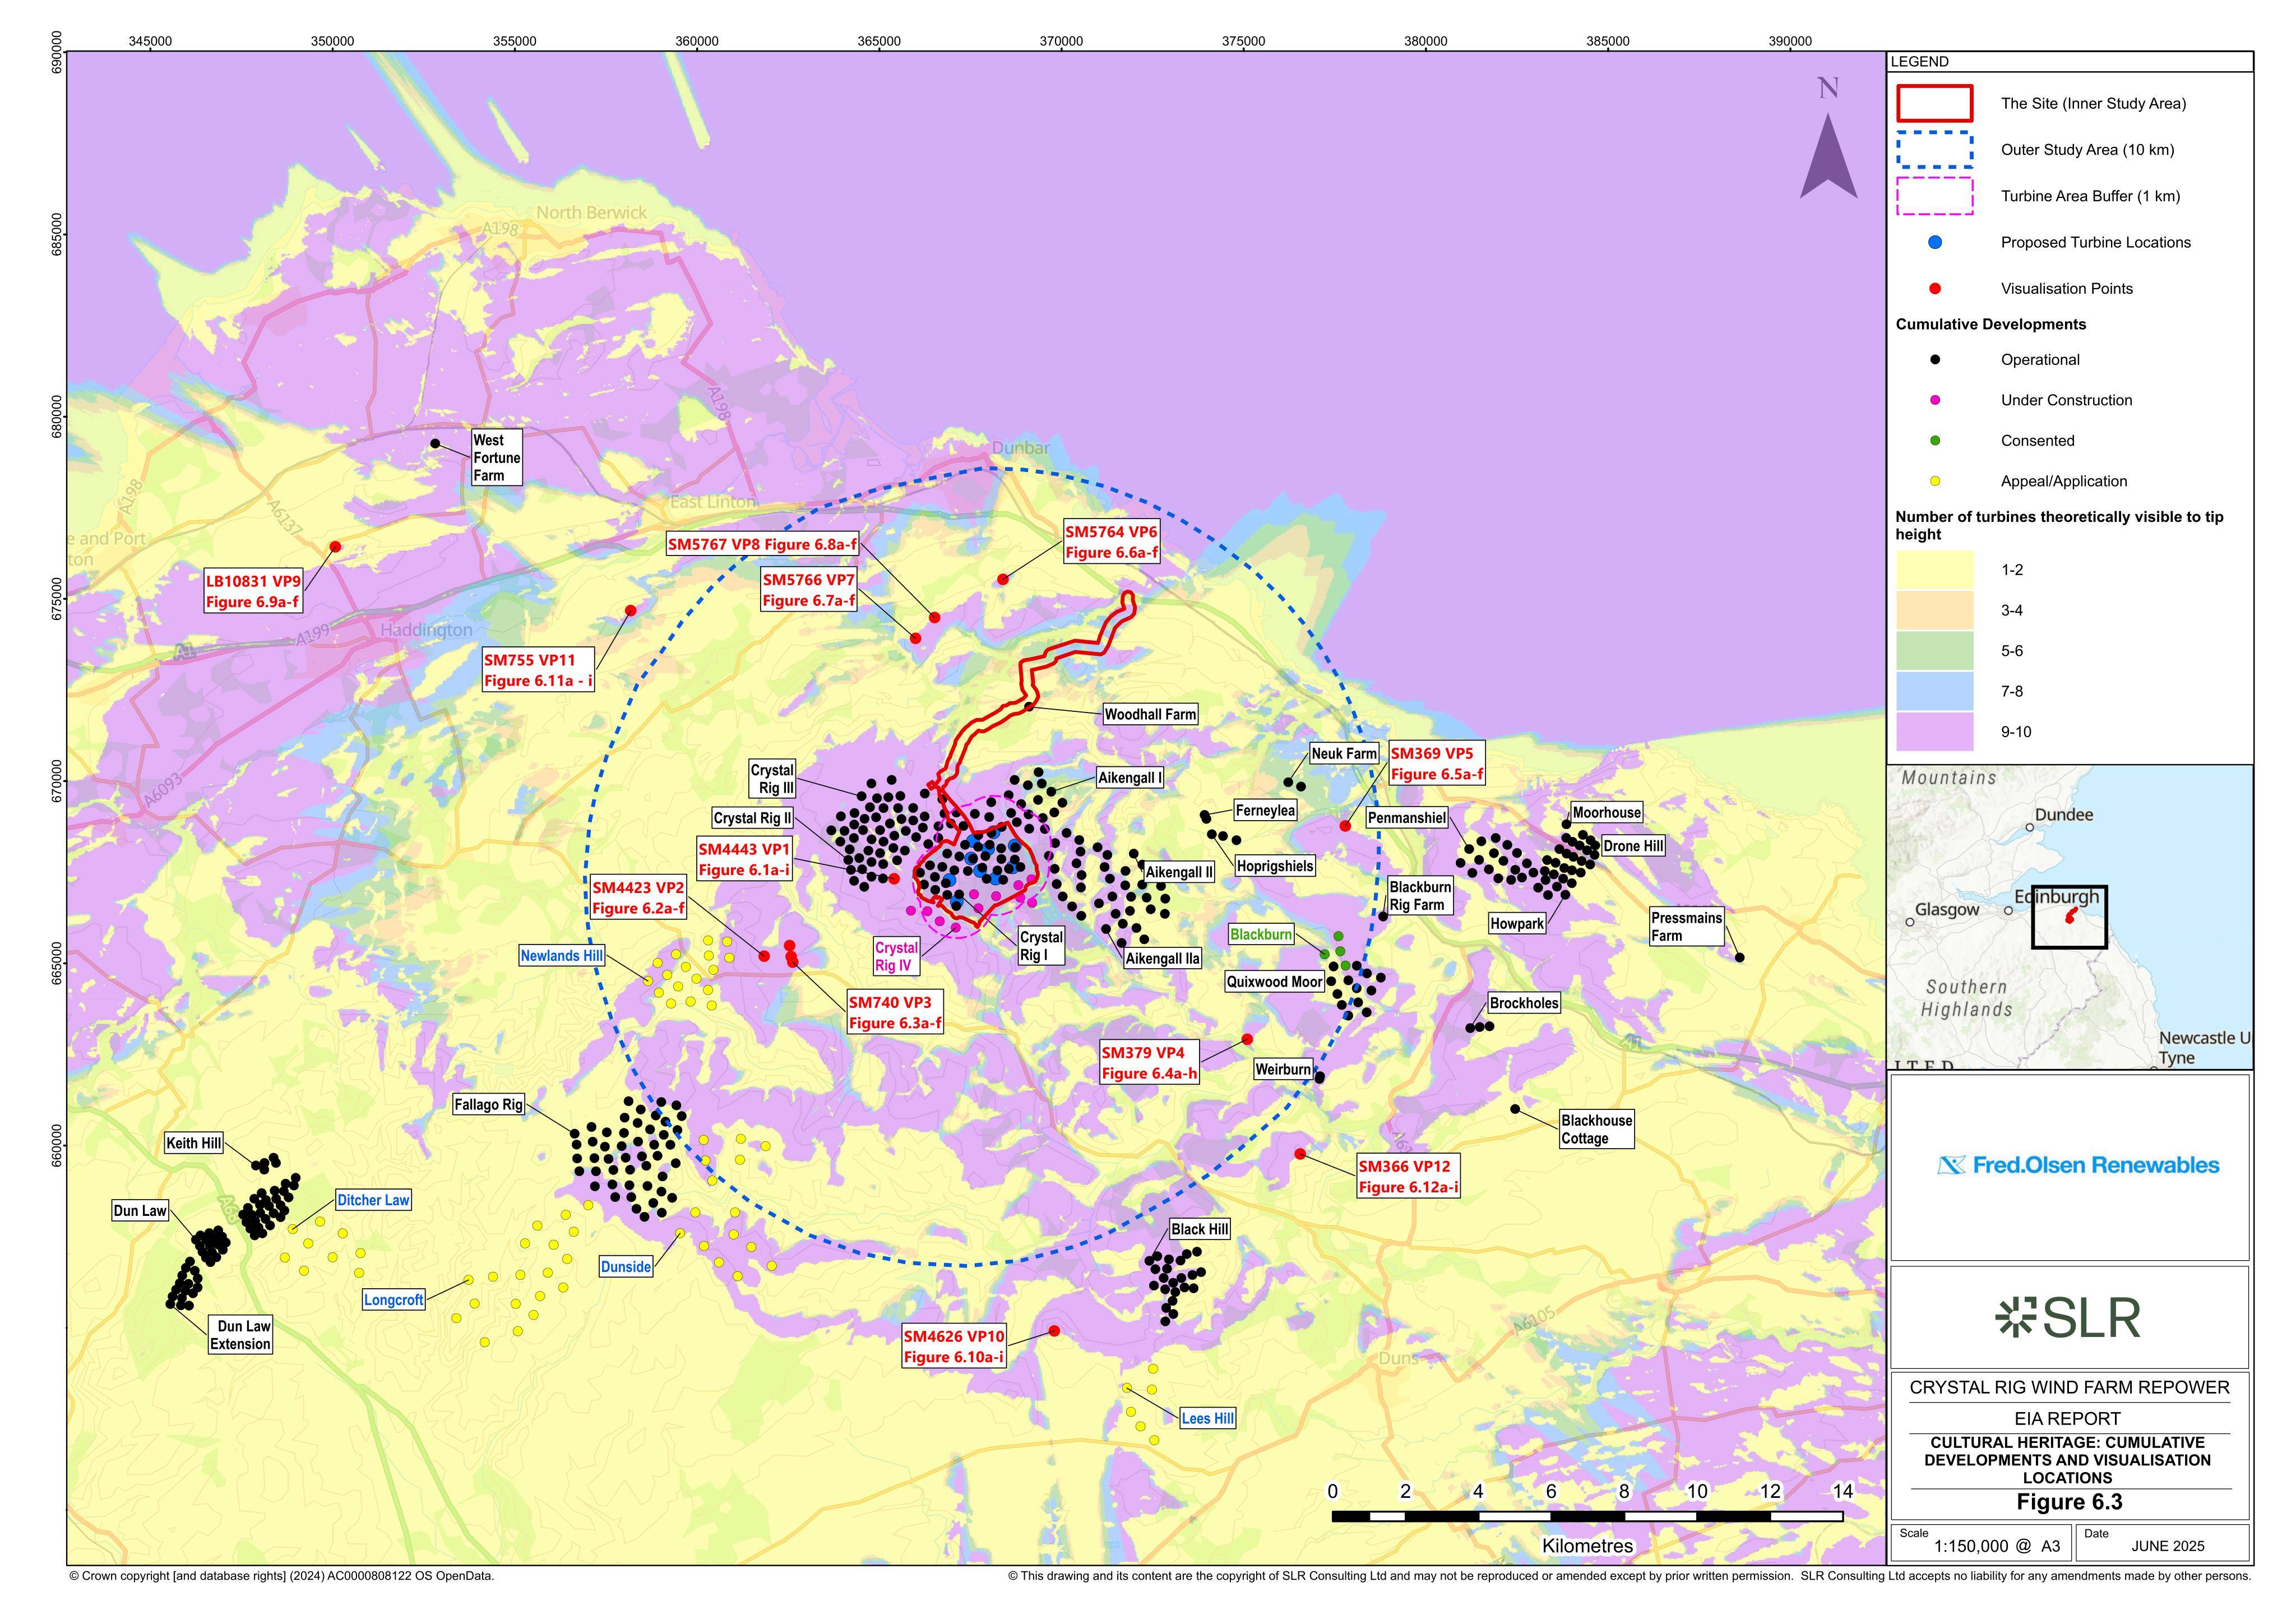Click the SM755 VP11 label
This screenshot has height=1624, width=2296.
tap(538, 670)
